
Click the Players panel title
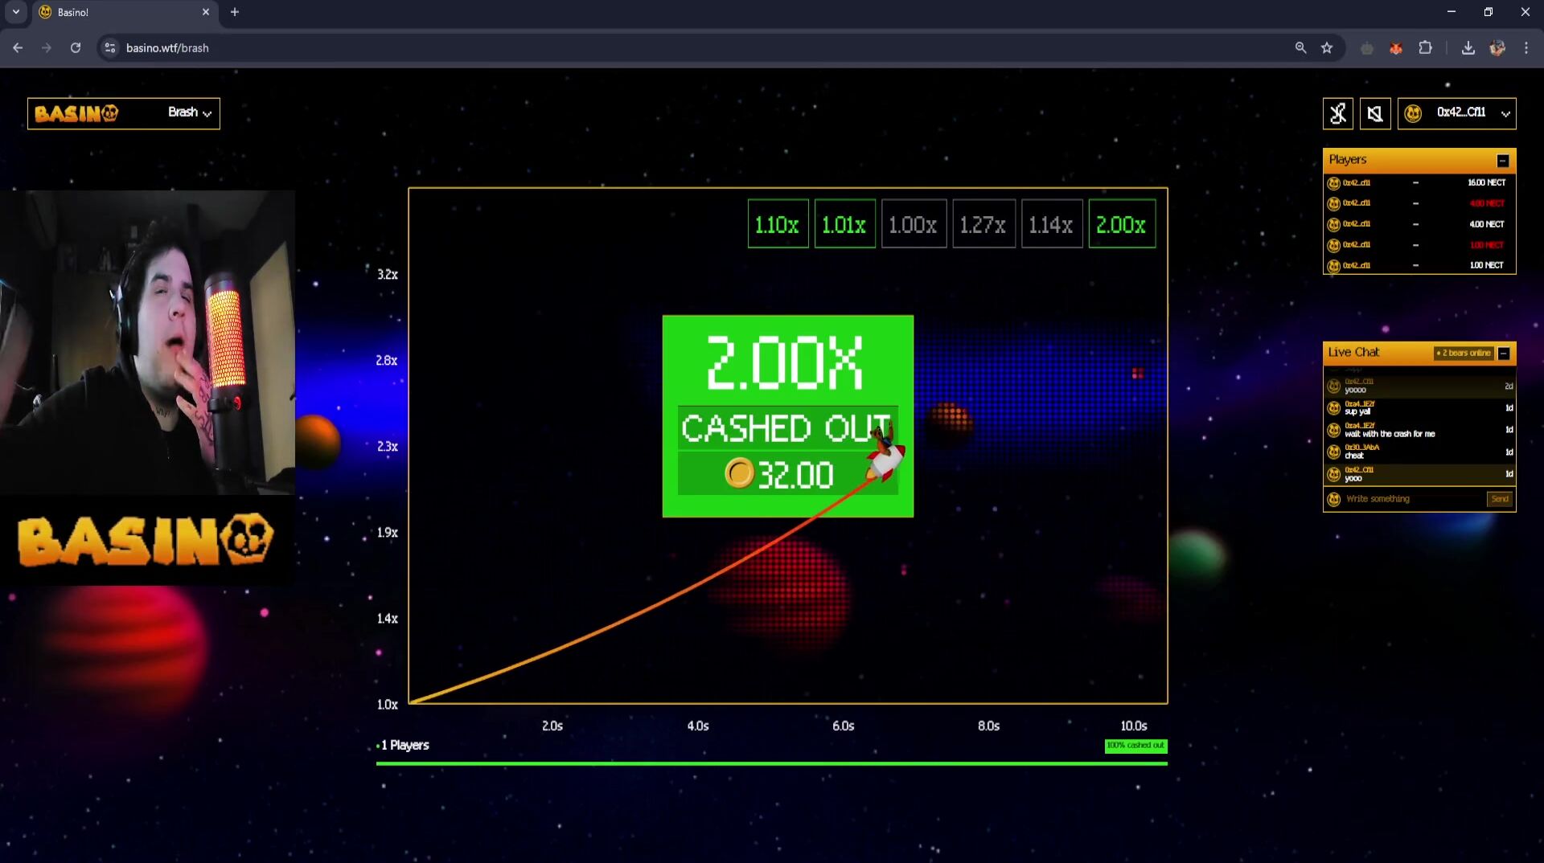coord(1347,160)
